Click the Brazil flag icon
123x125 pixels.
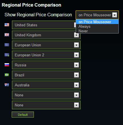click(7, 75)
